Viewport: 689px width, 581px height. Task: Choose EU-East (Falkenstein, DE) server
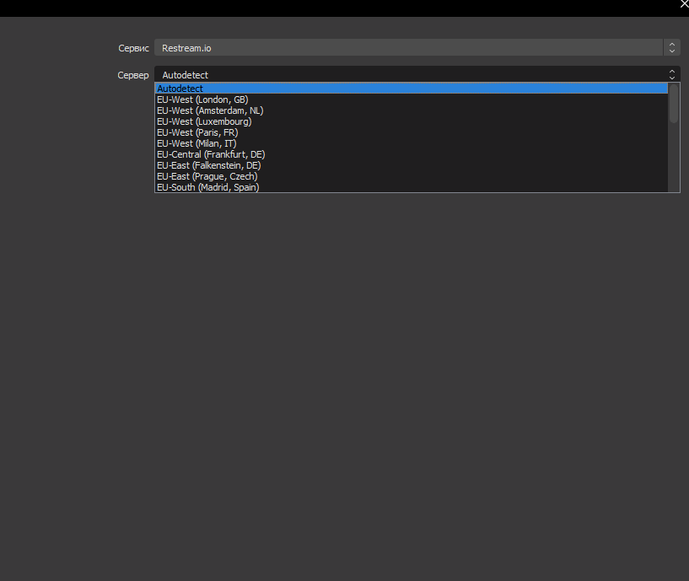(x=208, y=165)
